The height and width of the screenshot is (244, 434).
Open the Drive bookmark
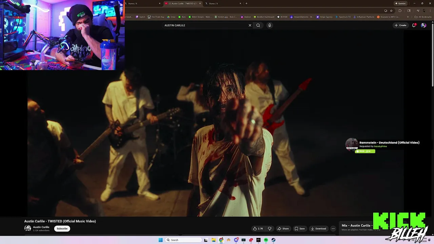pos(171,17)
